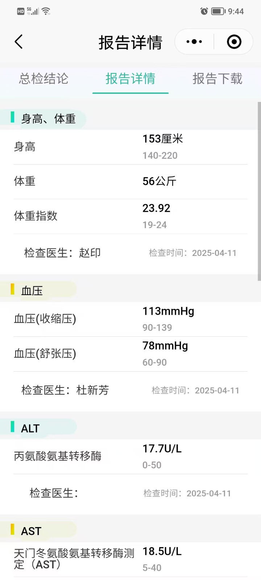Tap the 血压 section header
Screen dimensions: 261x580
click(32, 290)
